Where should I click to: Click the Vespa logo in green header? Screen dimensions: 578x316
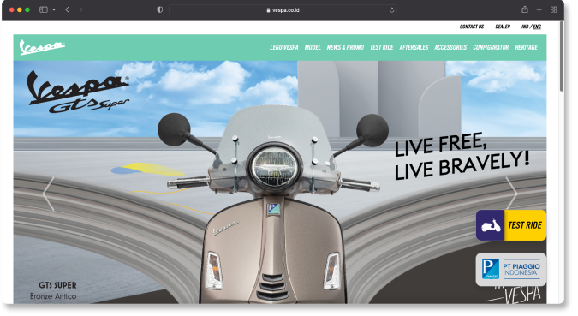tap(42, 47)
